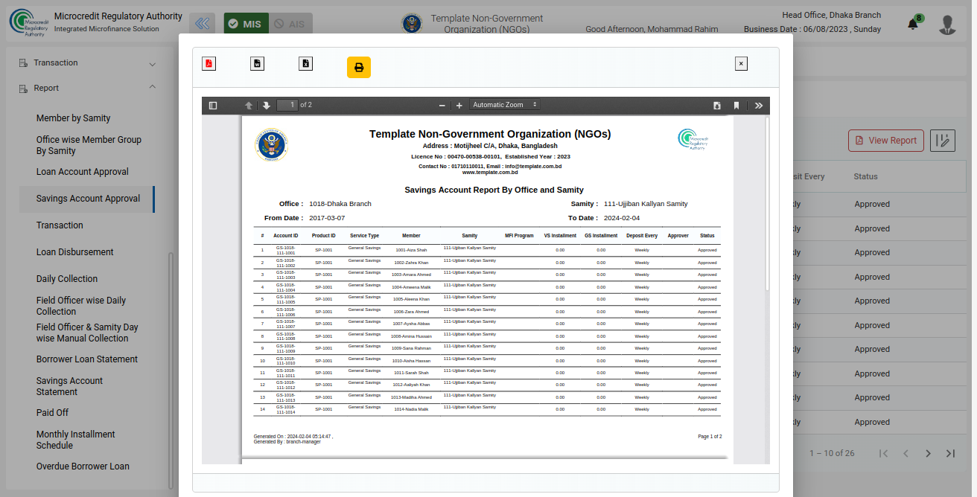Click the Microcredit Regulatory Authority logo
Image resolution: width=977 pixels, height=497 pixels.
click(28, 22)
